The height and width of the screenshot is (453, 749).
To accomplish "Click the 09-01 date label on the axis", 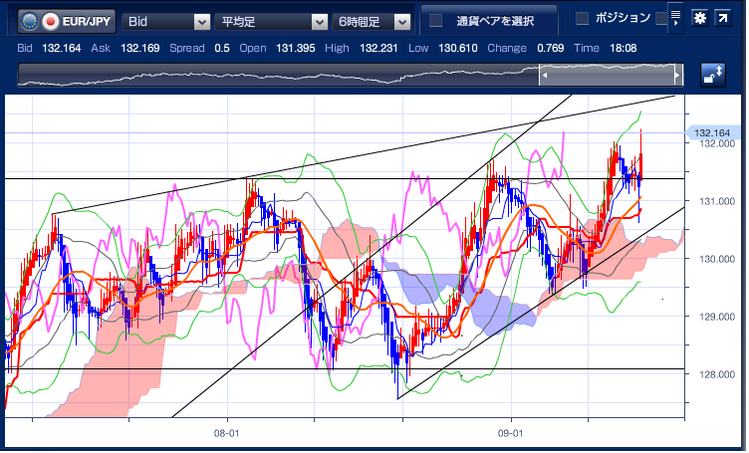I will (x=510, y=433).
